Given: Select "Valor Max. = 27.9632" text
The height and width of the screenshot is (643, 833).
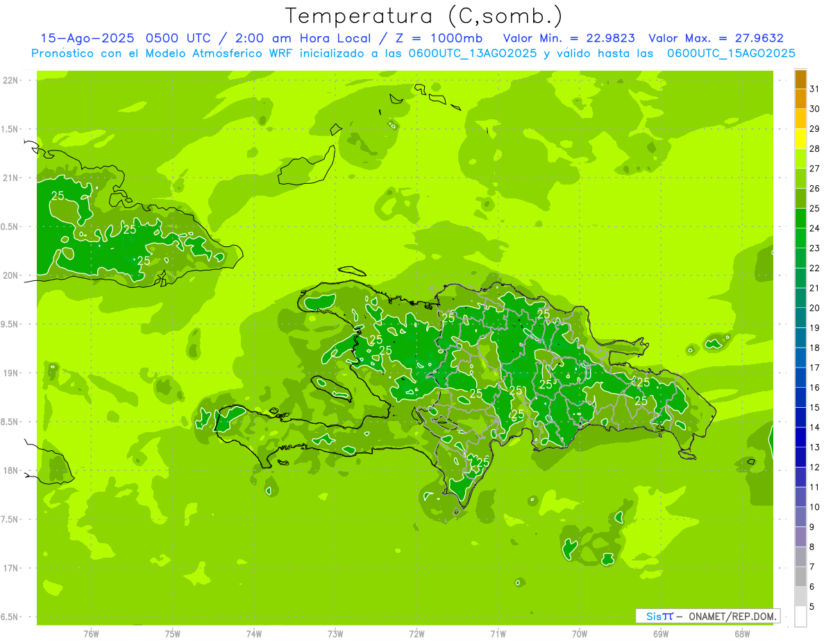Looking at the screenshot, I should 716,38.
